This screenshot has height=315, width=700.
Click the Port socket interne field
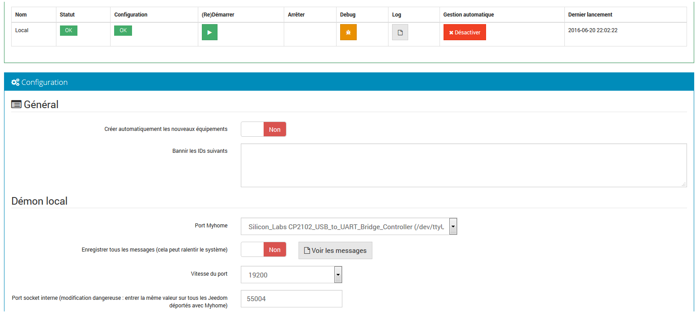pos(291,298)
